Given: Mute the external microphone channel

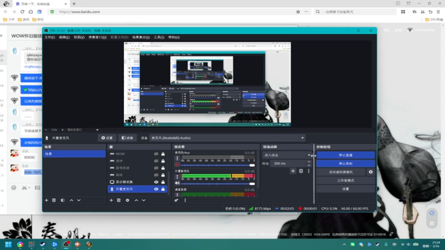Looking at the screenshot, I should click(x=177, y=183).
